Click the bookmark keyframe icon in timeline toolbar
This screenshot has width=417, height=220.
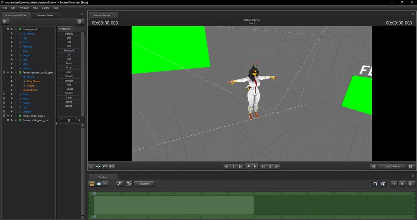120,184
